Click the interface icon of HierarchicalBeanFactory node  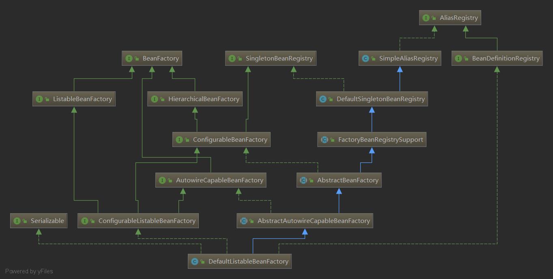pyautogui.click(x=155, y=99)
